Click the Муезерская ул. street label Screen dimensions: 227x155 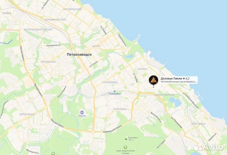tap(53, 45)
